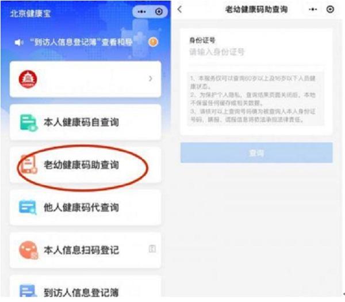The width and height of the screenshot is (345, 302).
Task: Select the 本人健康码自查询 menu entry
Action: [x=85, y=122]
